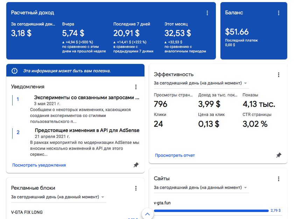Image resolution: width=296 pixels, height=219 pixels.
Task: Open the Баланс card three-dot menu
Action: (x=279, y=13)
